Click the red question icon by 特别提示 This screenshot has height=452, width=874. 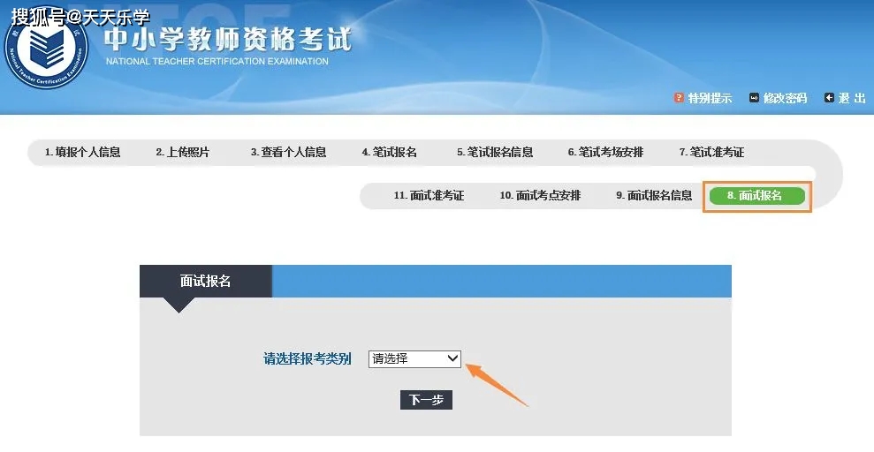coord(679,98)
